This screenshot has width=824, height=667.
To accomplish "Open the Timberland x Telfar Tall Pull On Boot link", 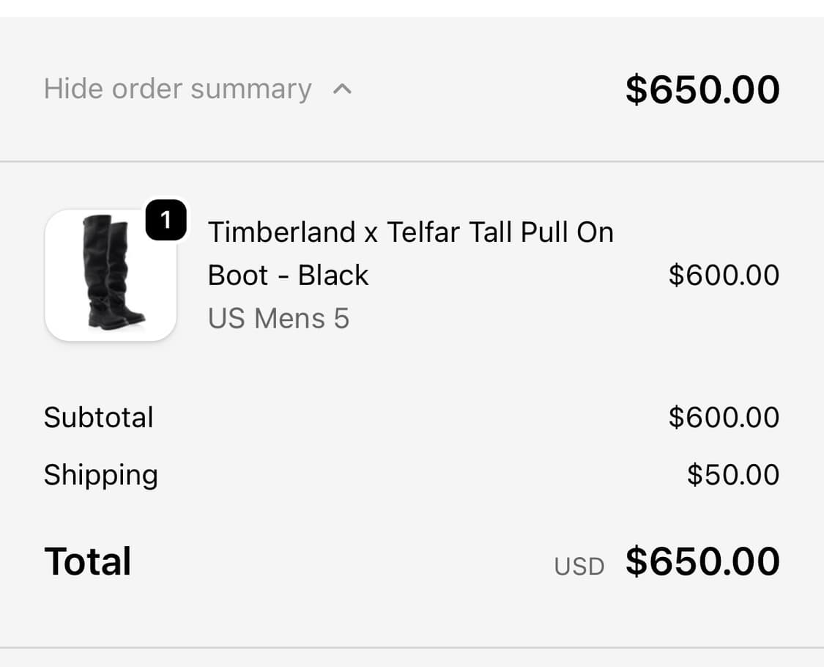I will click(x=411, y=232).
